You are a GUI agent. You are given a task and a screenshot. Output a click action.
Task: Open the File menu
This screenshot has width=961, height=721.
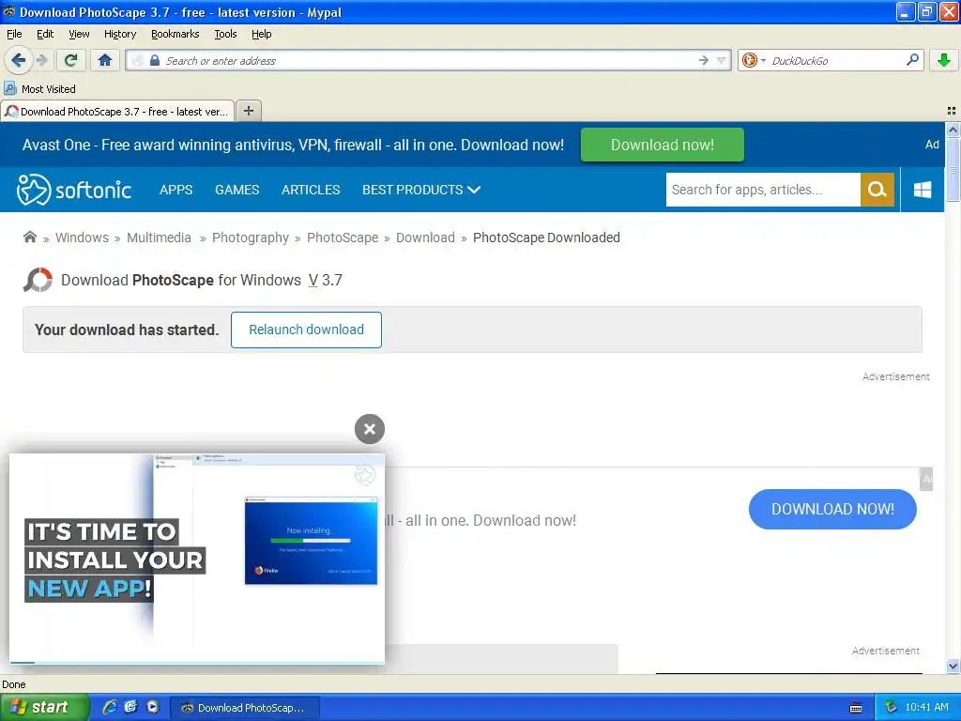[14, 34]
